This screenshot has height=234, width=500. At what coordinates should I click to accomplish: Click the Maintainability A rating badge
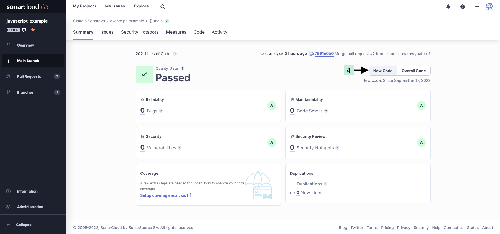point(421,106)
